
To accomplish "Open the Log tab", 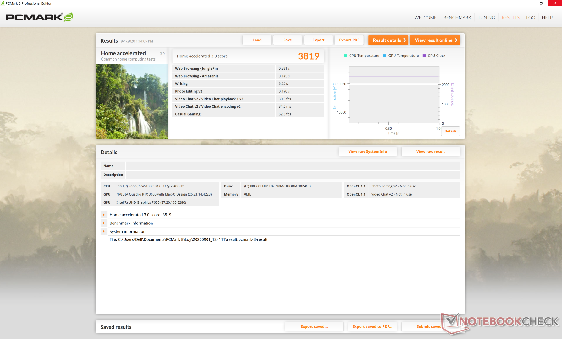I will 531,18.
